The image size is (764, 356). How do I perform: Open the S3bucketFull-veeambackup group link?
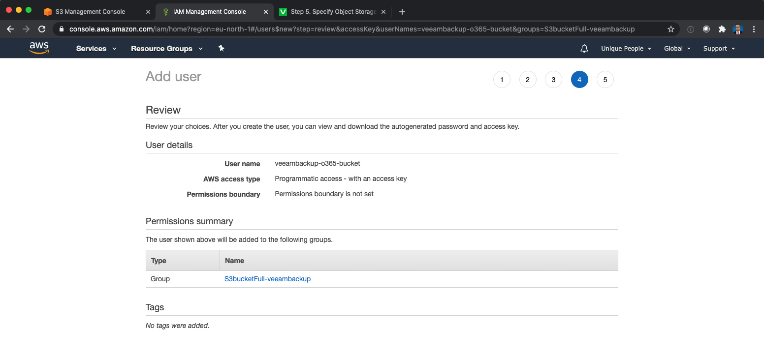point(267,279)
